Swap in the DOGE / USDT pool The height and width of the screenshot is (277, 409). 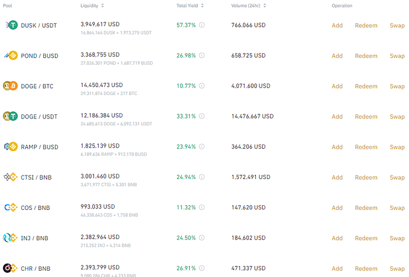(x=397, y=117)
